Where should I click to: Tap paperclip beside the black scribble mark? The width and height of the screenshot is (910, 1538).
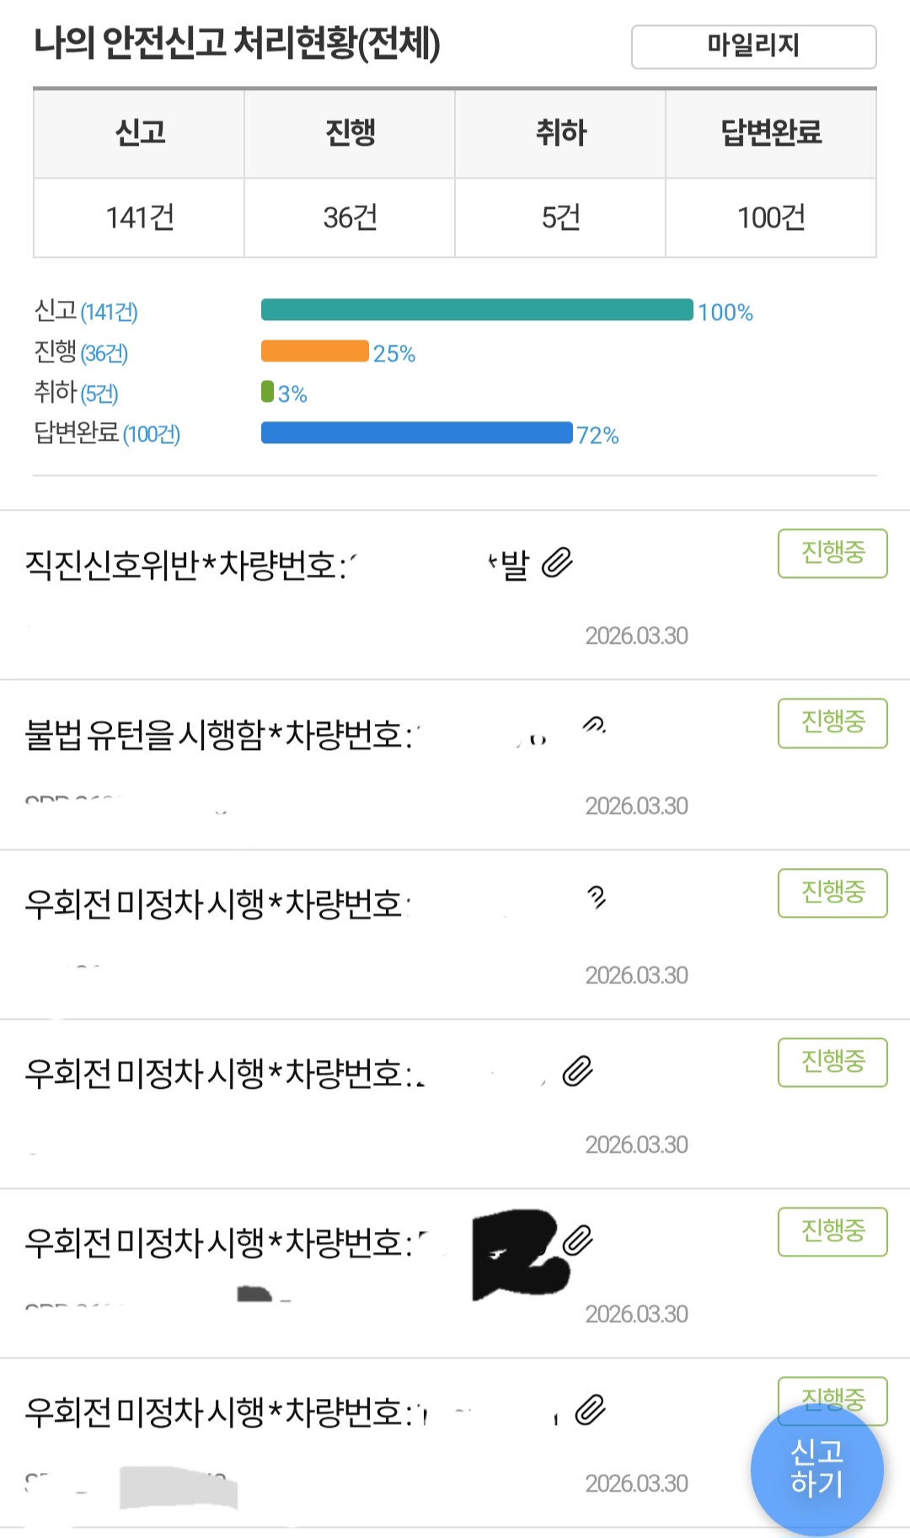(x=578, y=1241)
